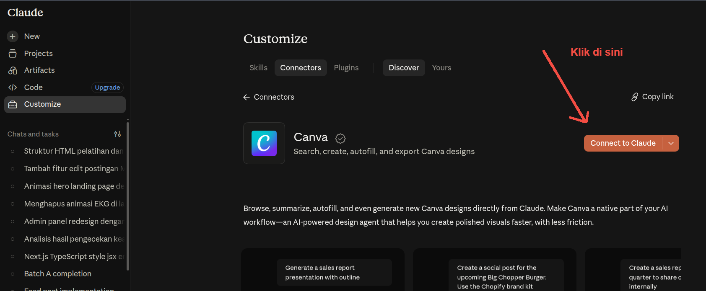Open Customize in the sidebar
Screen dimensions: 706x291
pos(65,105)
